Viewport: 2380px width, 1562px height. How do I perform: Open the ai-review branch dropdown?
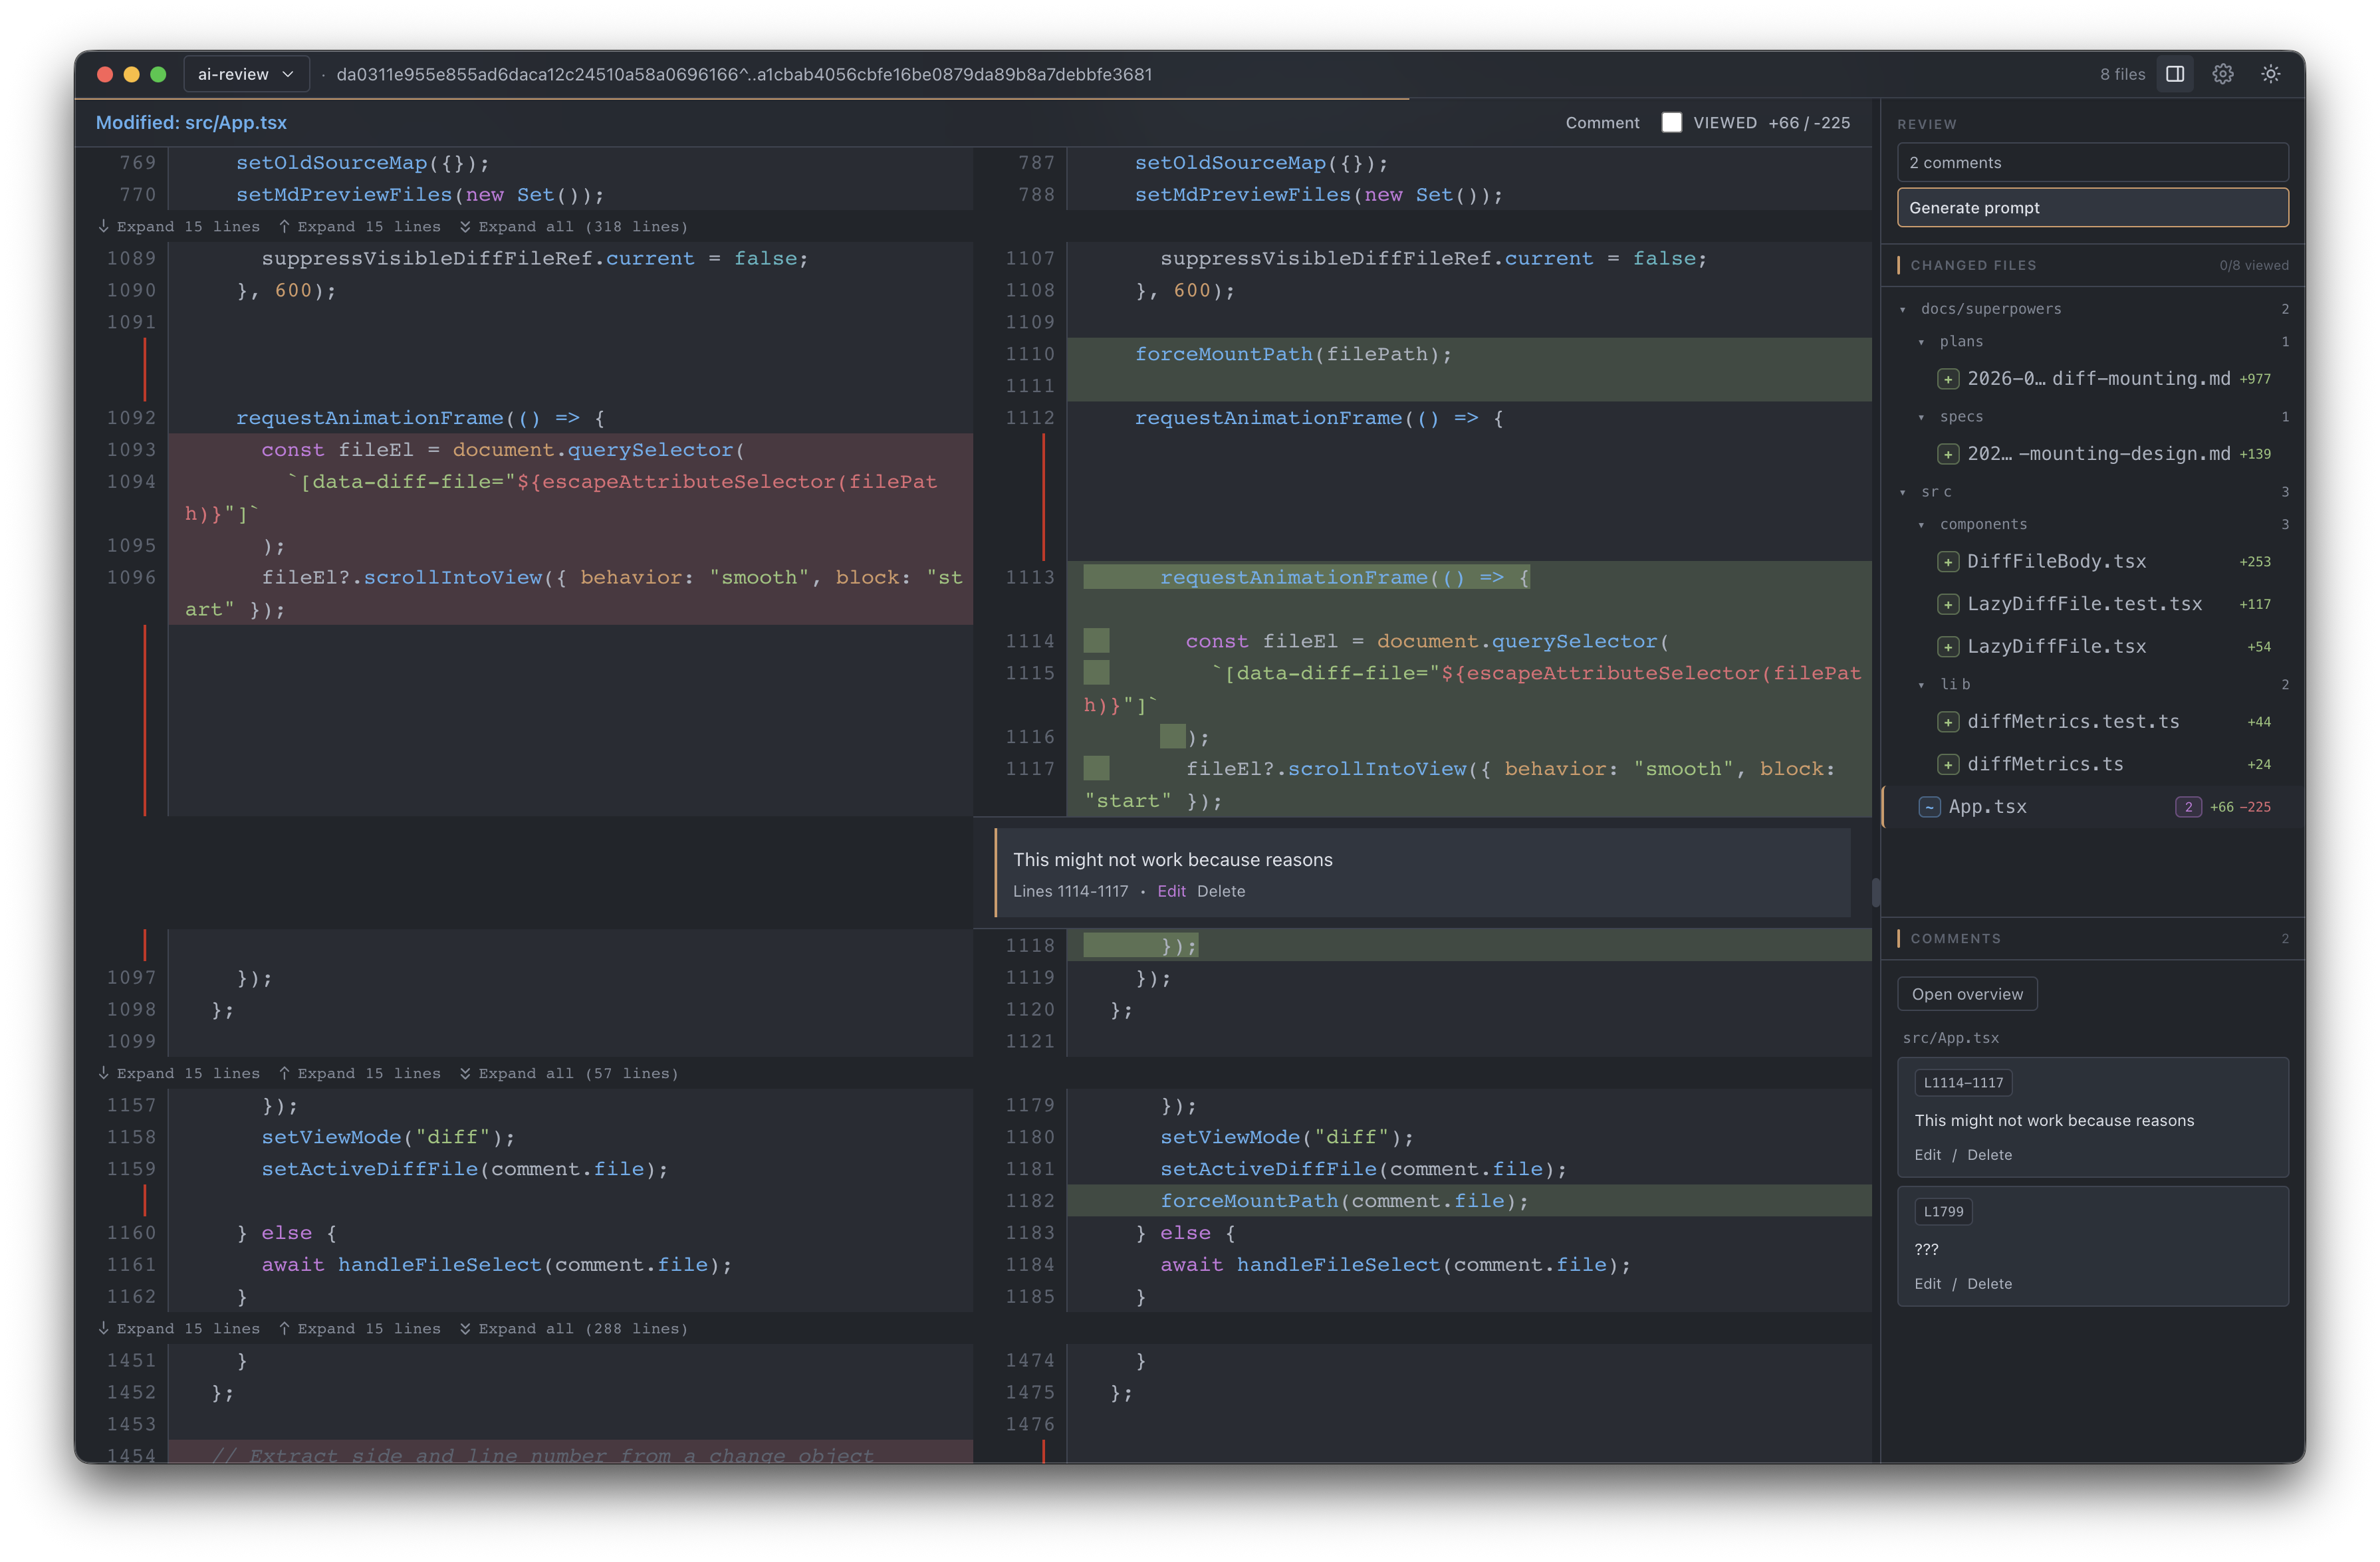(x=246, y=74)
